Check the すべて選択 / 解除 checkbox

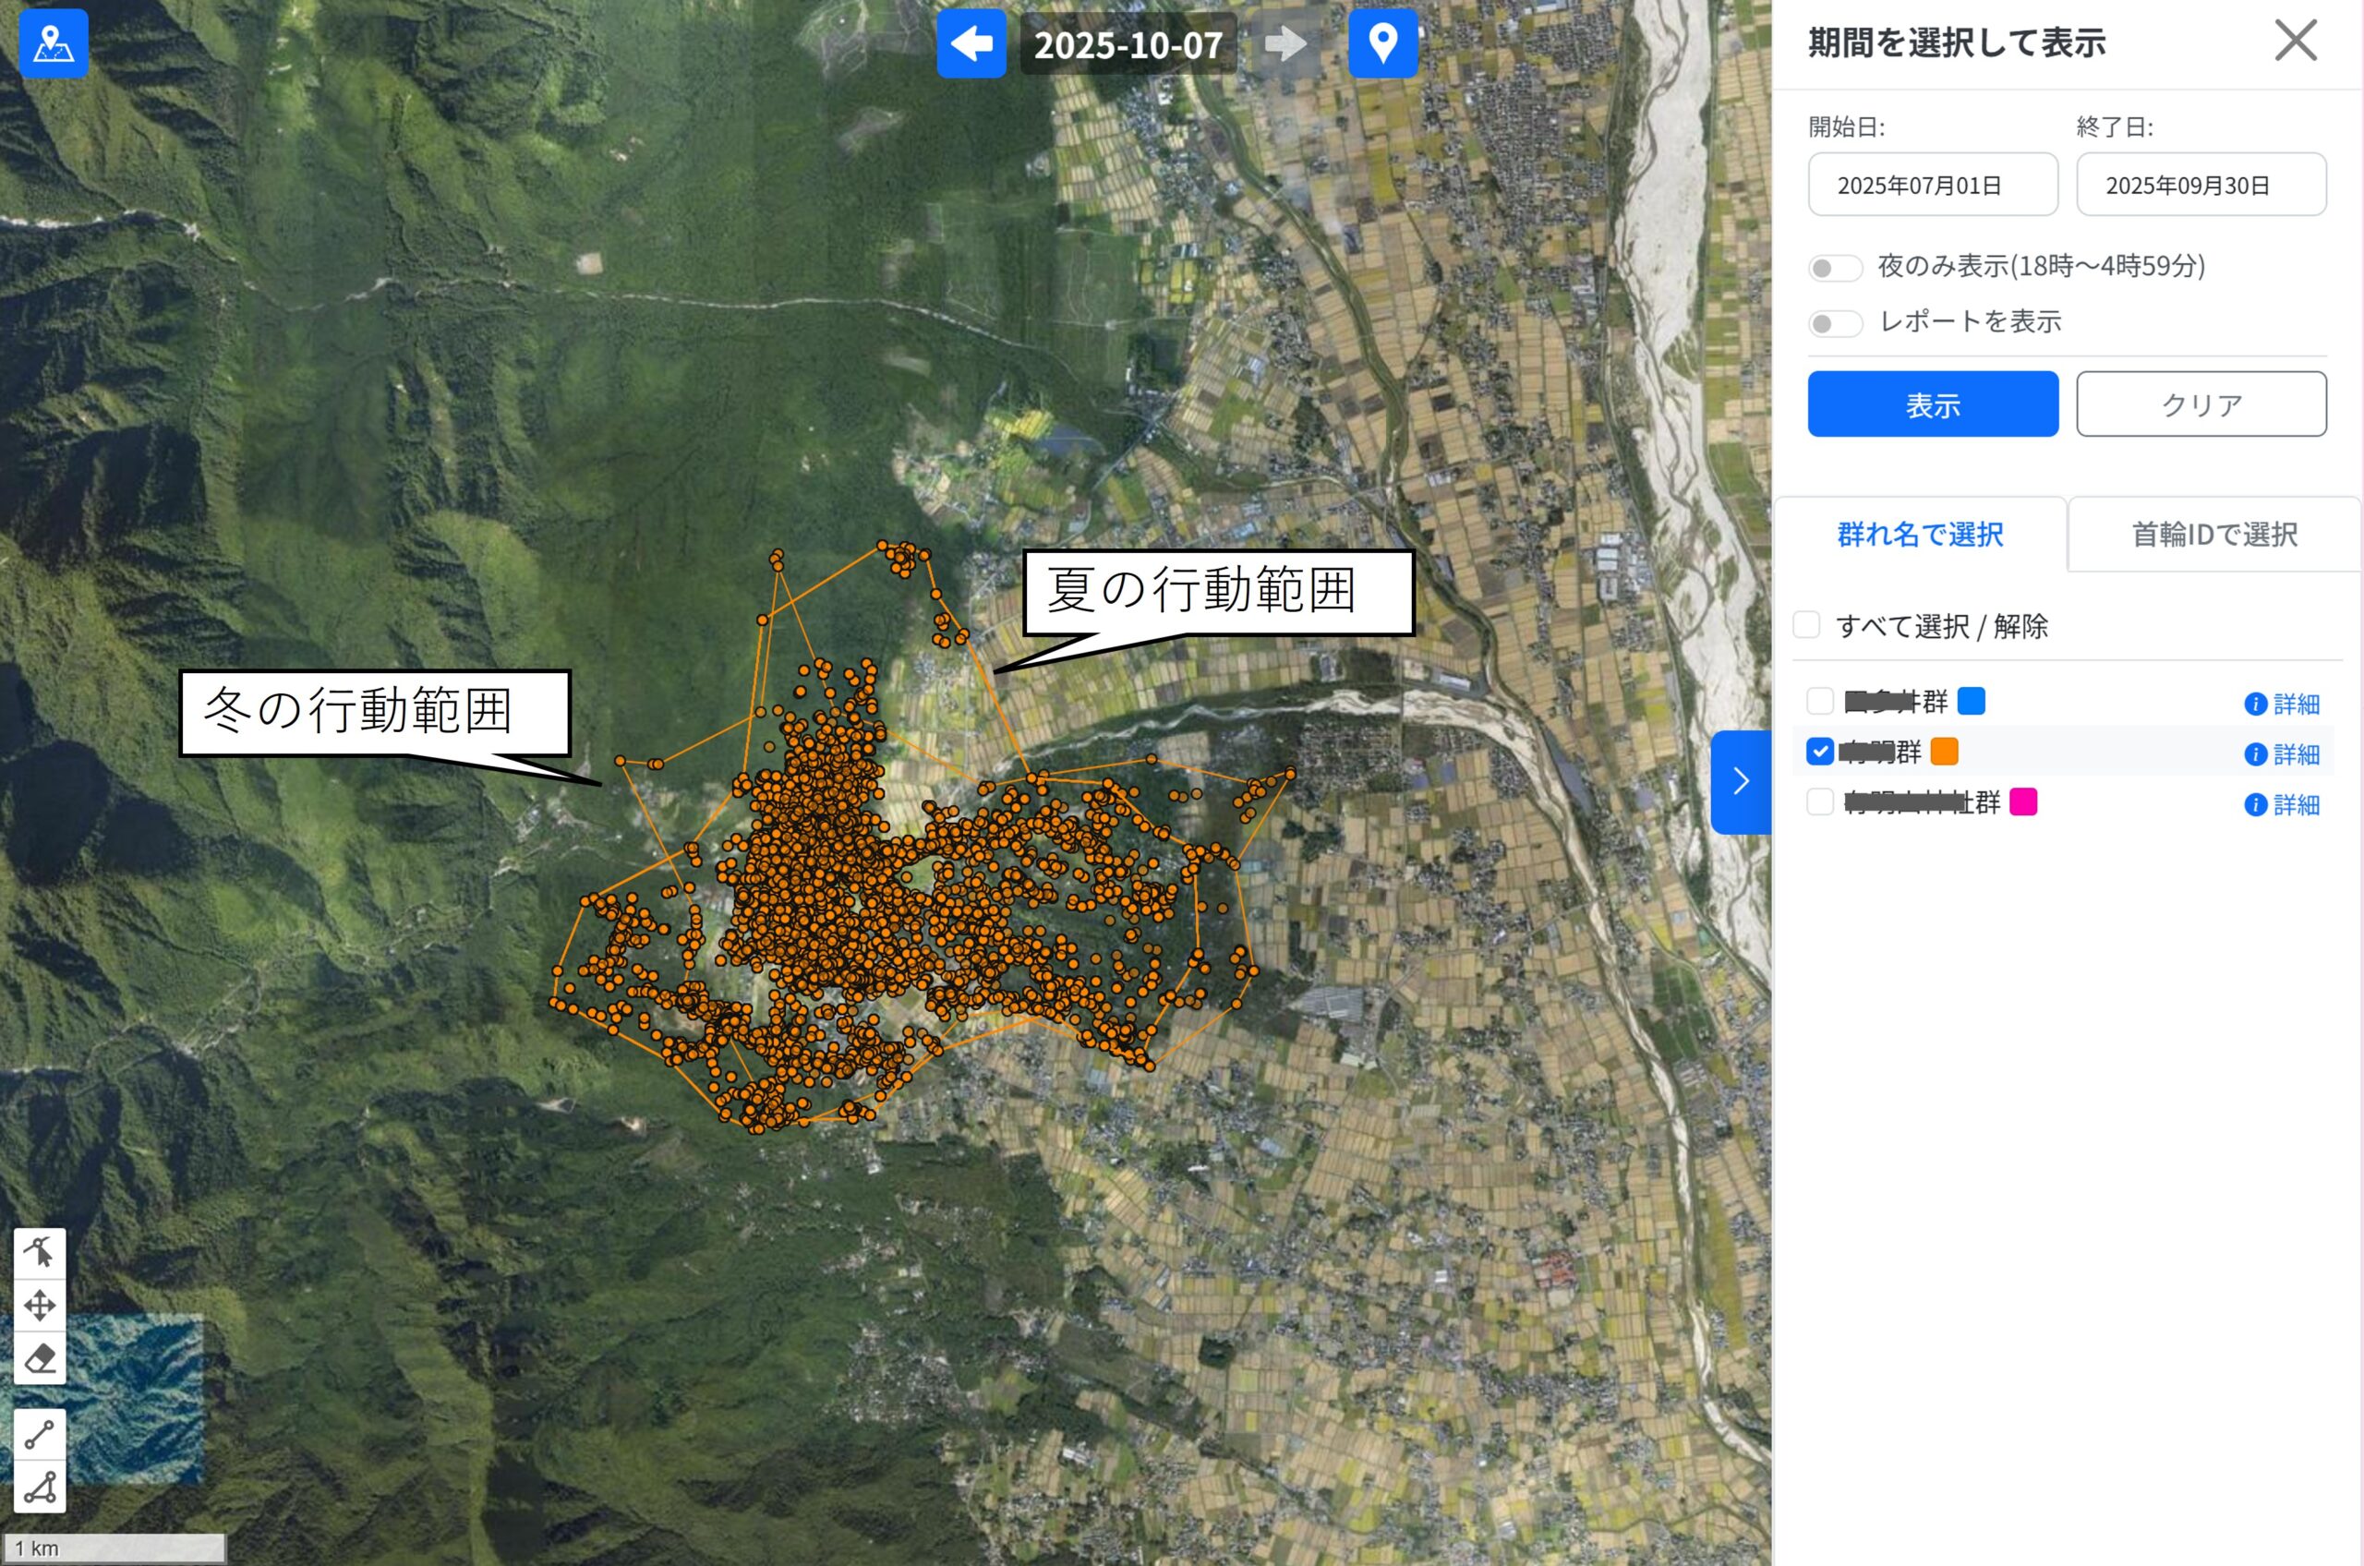click(x=1807, y=625)
